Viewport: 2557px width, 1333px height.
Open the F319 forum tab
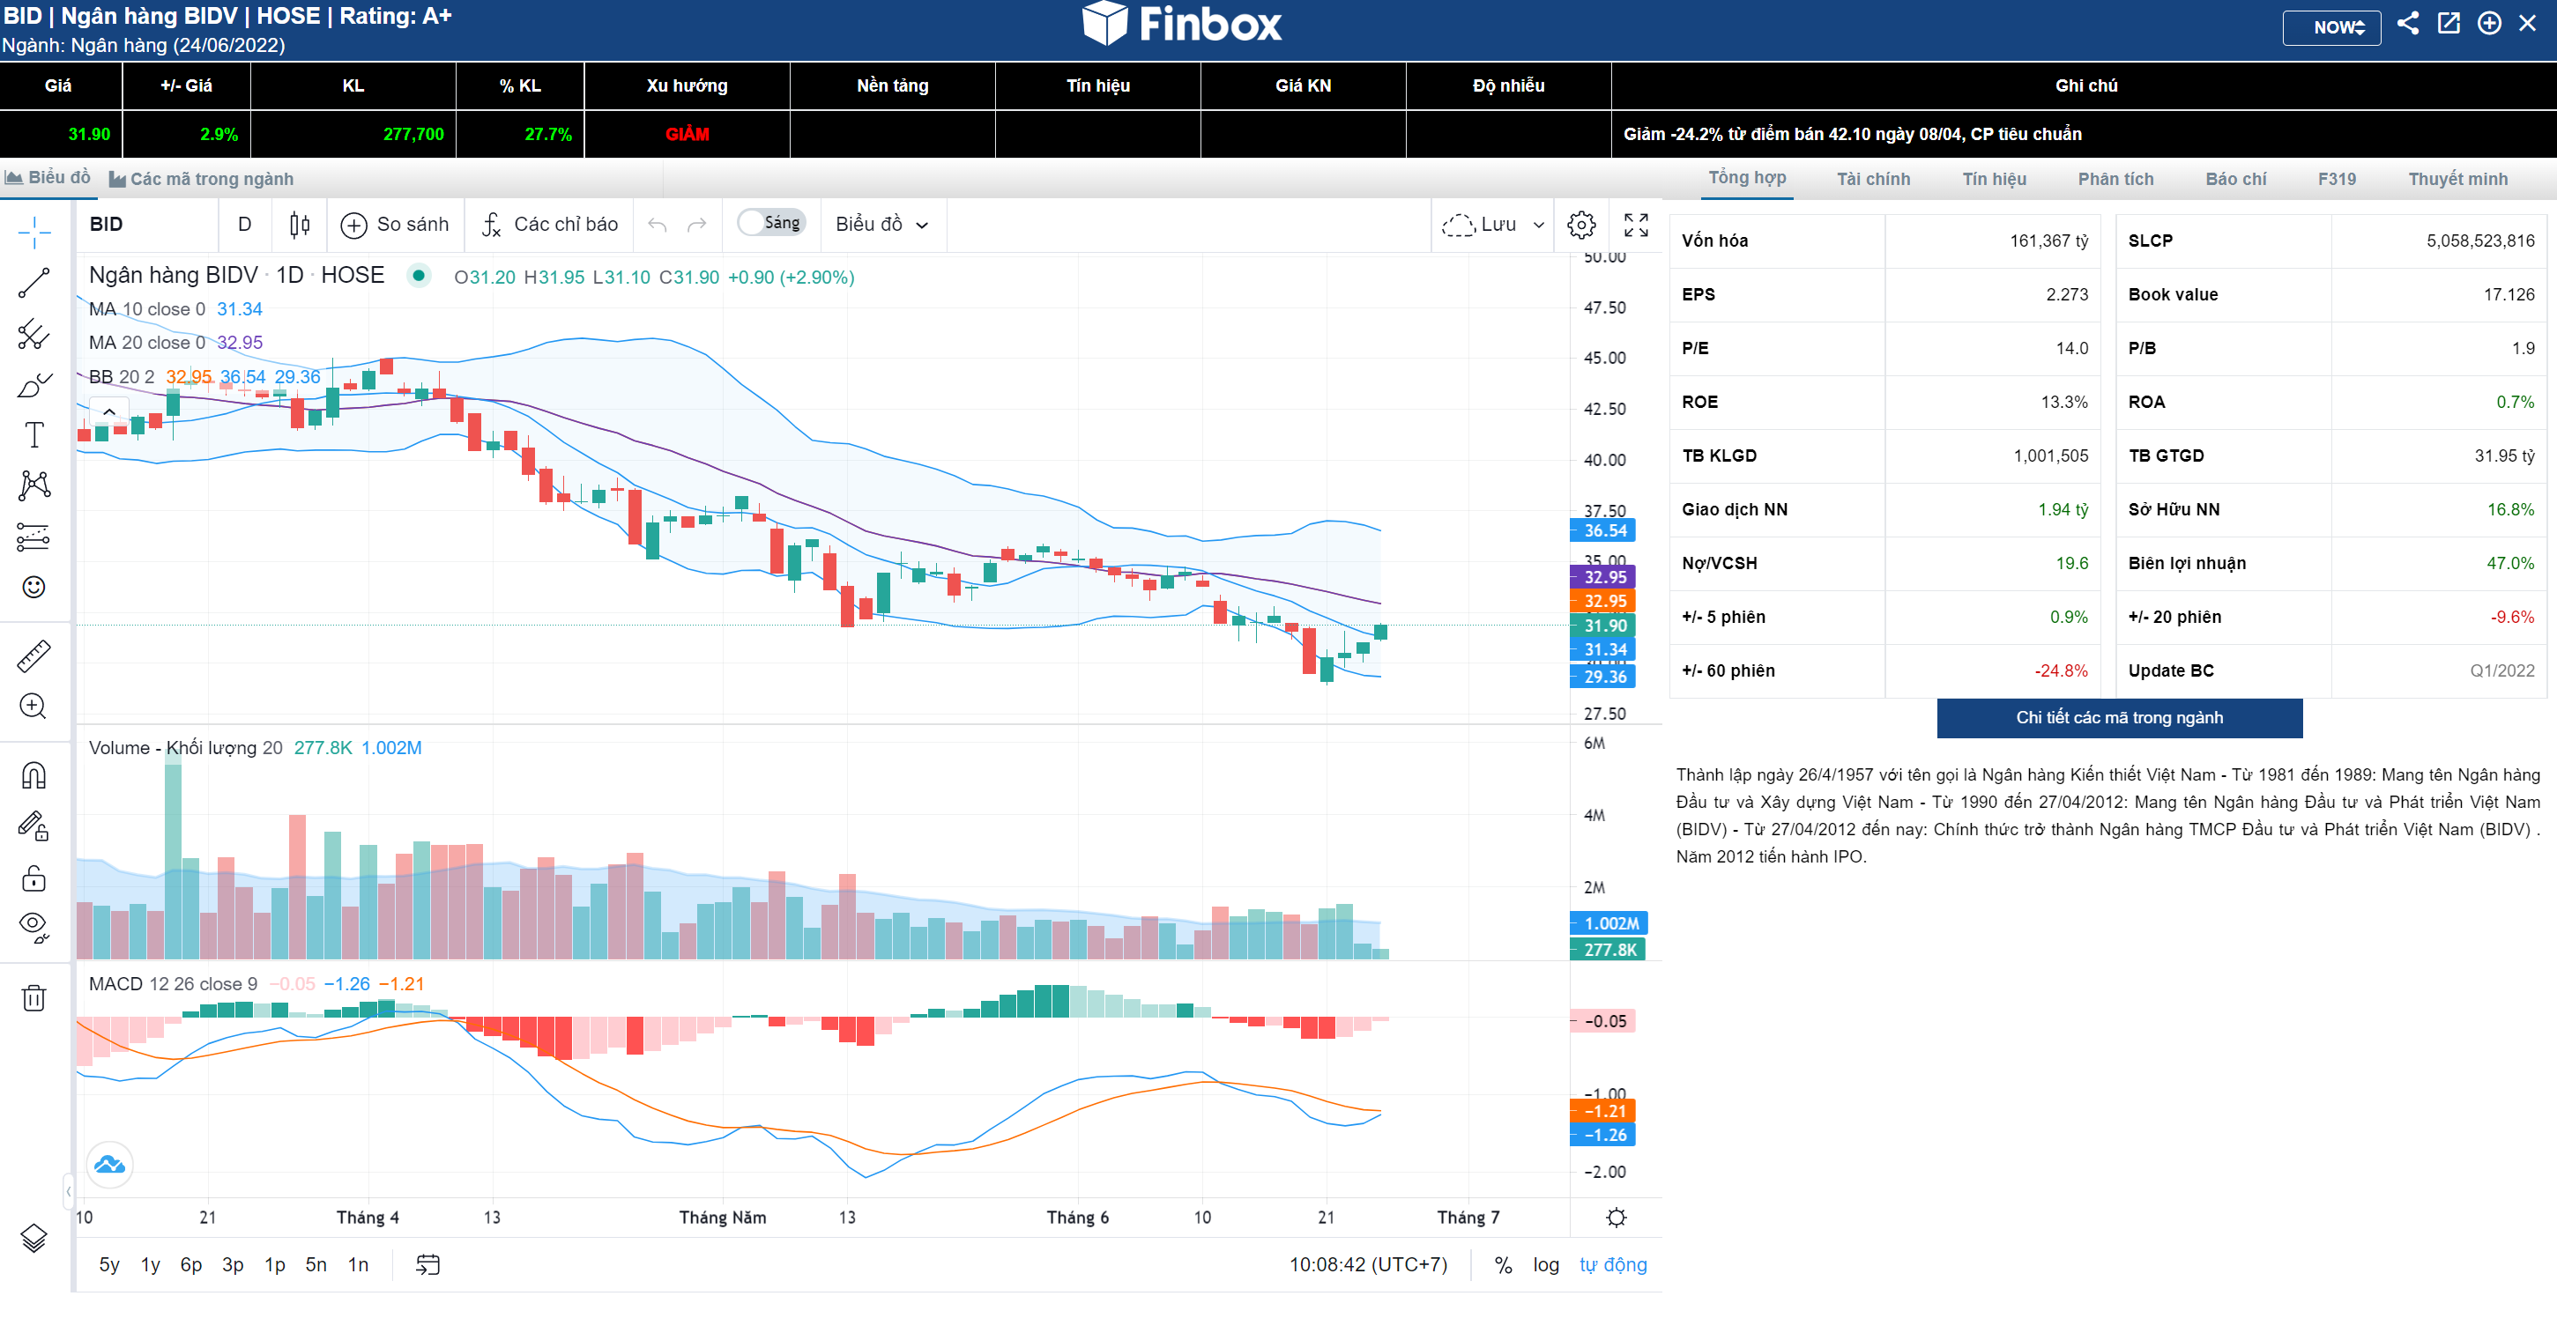tap(2337, 179)
